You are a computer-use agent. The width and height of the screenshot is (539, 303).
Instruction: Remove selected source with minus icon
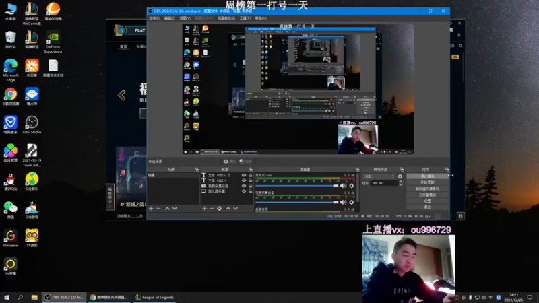pos(212,209)
